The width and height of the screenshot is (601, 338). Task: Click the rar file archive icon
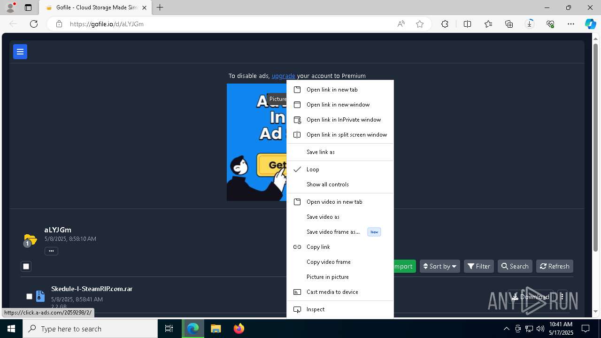[x=40, y=296]
